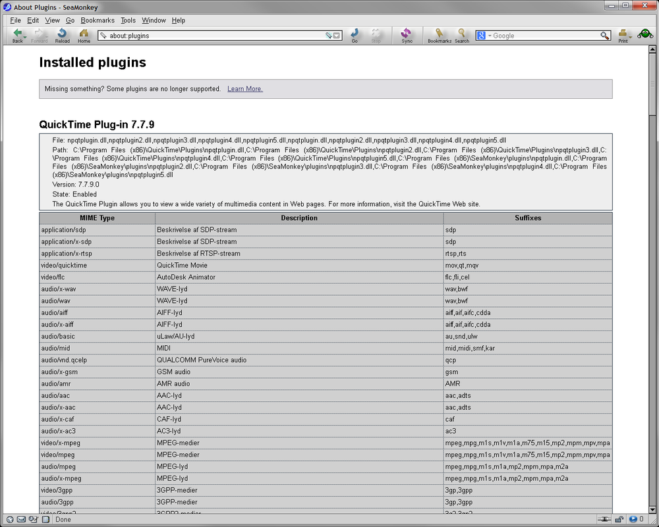
Task: Click the greyed-out Forward toolbar button
Action: tap(39, 36)
